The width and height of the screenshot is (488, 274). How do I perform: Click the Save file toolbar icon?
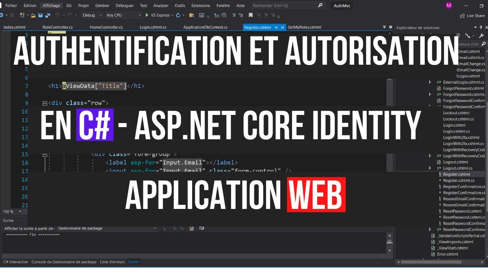pos(40,15)
